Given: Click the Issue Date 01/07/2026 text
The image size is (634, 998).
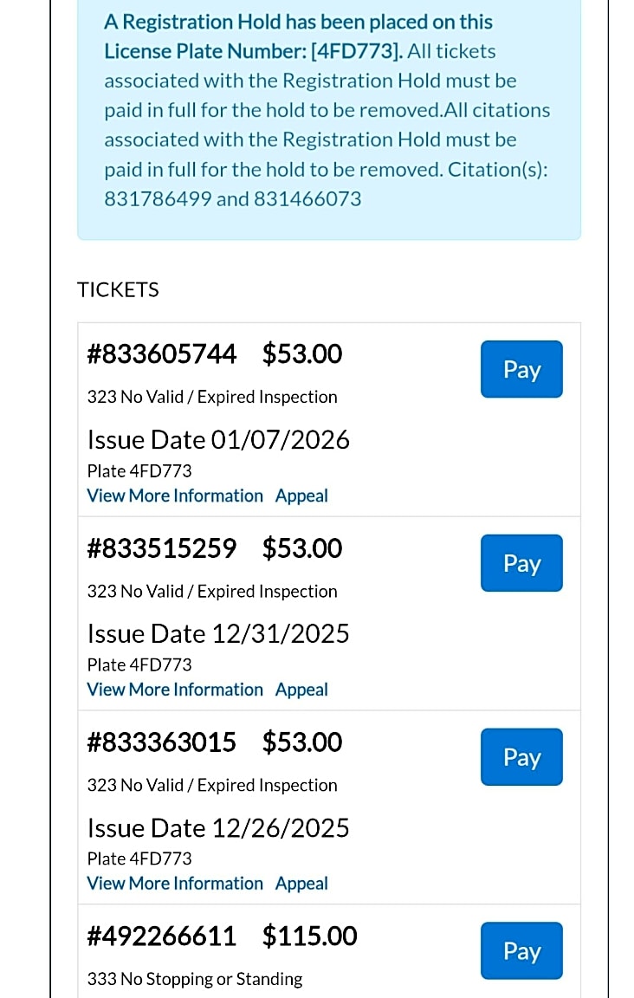Looking at the screenshot, I should [x=218, y=440].
